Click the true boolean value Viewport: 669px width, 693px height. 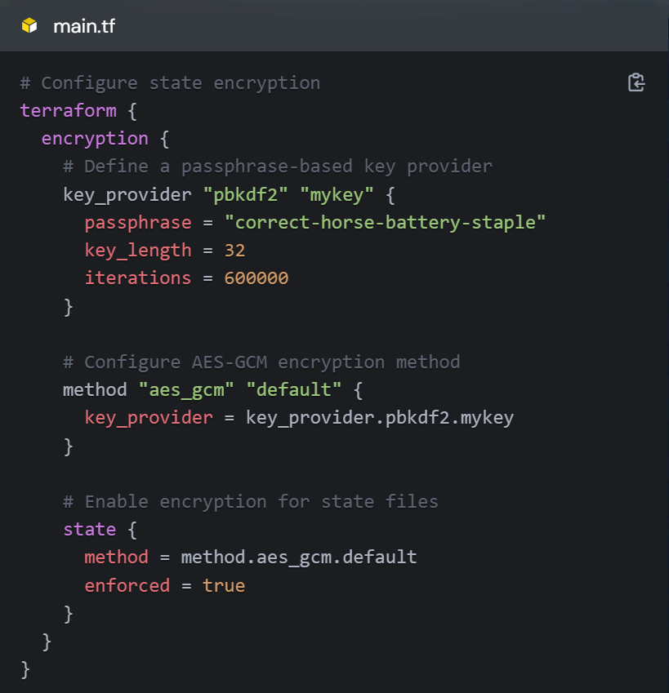click(224, 585)
